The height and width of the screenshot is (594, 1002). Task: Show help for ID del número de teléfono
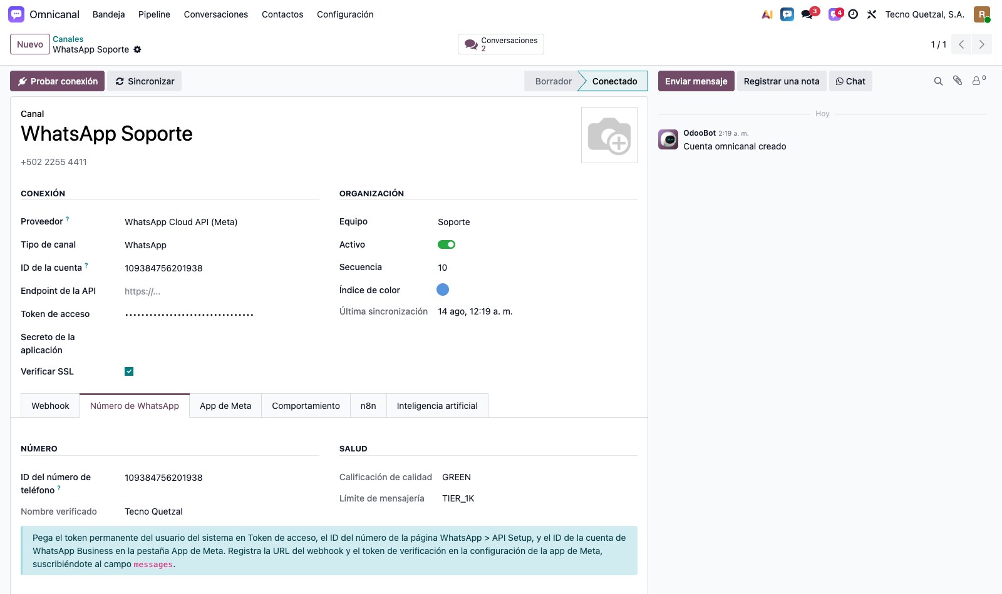[59, 488]
